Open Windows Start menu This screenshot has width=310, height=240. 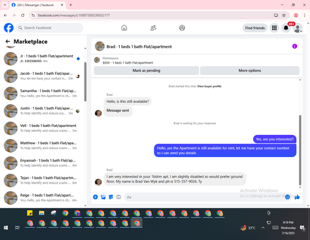(x=6, y=228)
